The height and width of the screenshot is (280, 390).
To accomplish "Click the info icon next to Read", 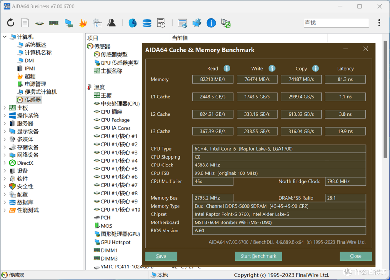I will click(226, 68).
